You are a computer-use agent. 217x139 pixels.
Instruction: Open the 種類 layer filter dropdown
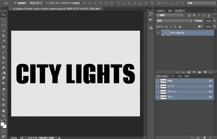click(170, 15)
